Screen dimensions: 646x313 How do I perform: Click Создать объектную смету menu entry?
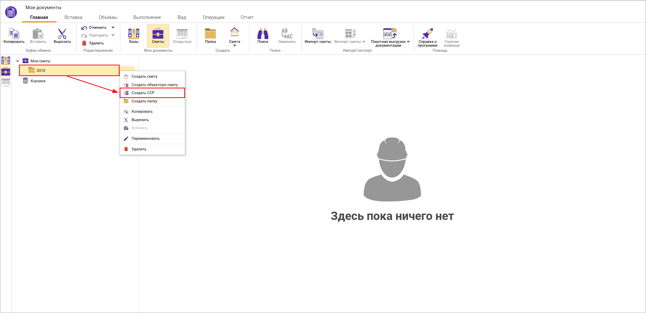point(154,85)
